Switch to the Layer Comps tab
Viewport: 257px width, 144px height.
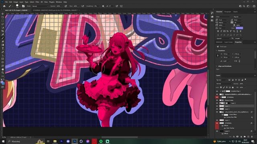(228, 42)
